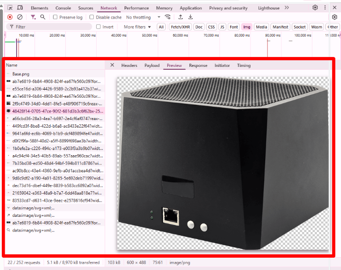Open the Sources tab

point(85,8)
